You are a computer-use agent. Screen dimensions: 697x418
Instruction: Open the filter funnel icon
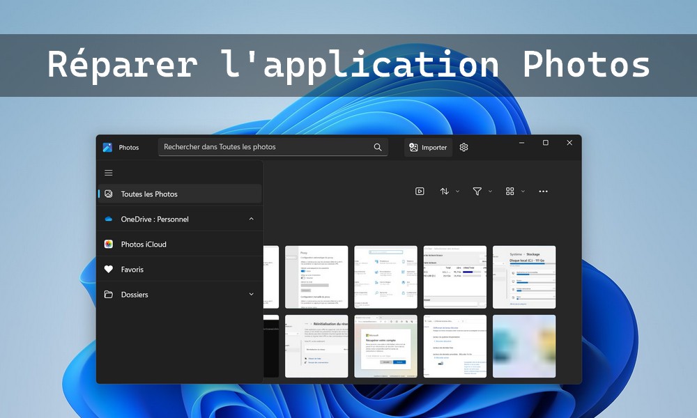(x=477, y=191)
